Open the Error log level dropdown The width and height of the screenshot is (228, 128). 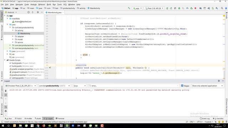(80, 86)
